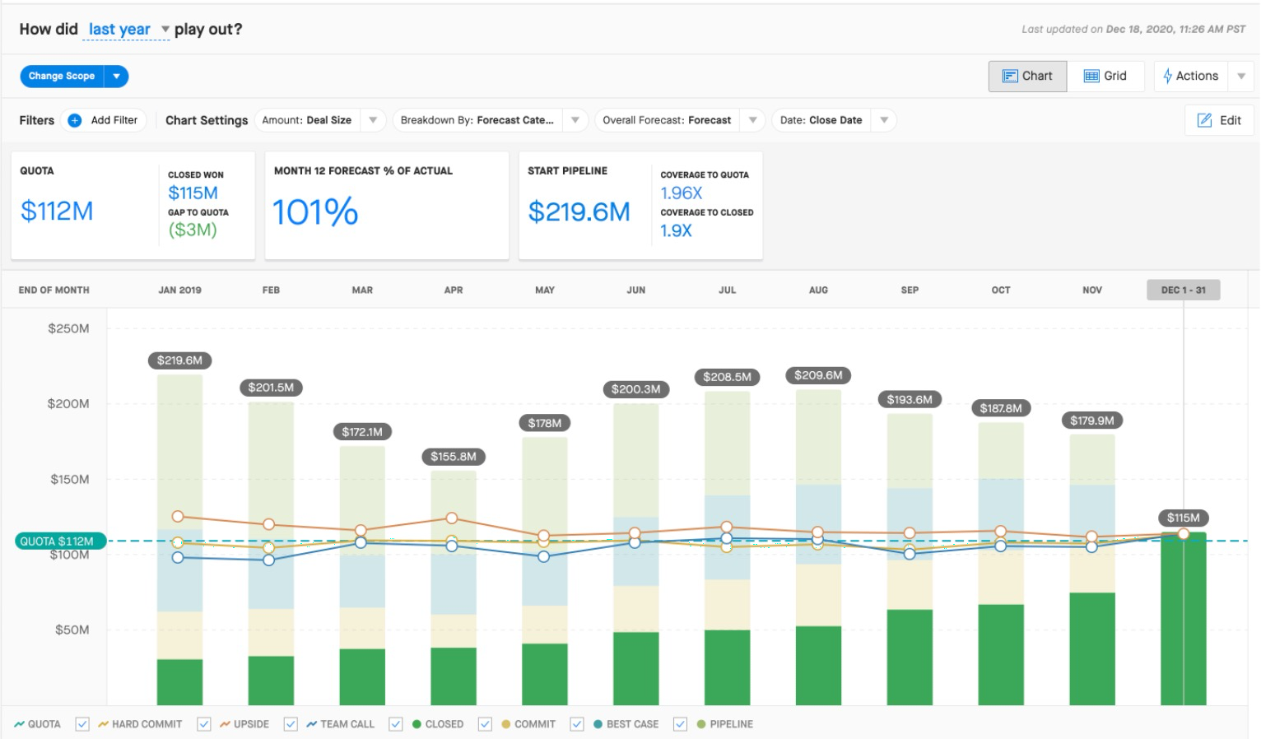Click the QUOTA line icon in legend
The image size is (1261, 739).
tap(19, 724)
